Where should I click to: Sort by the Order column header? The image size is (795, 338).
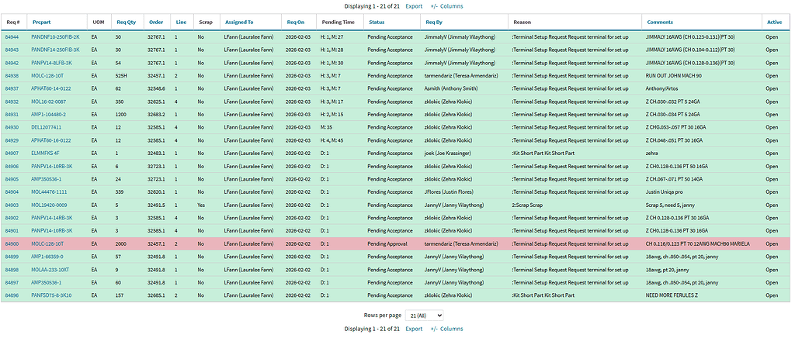(x=156, y=22)
